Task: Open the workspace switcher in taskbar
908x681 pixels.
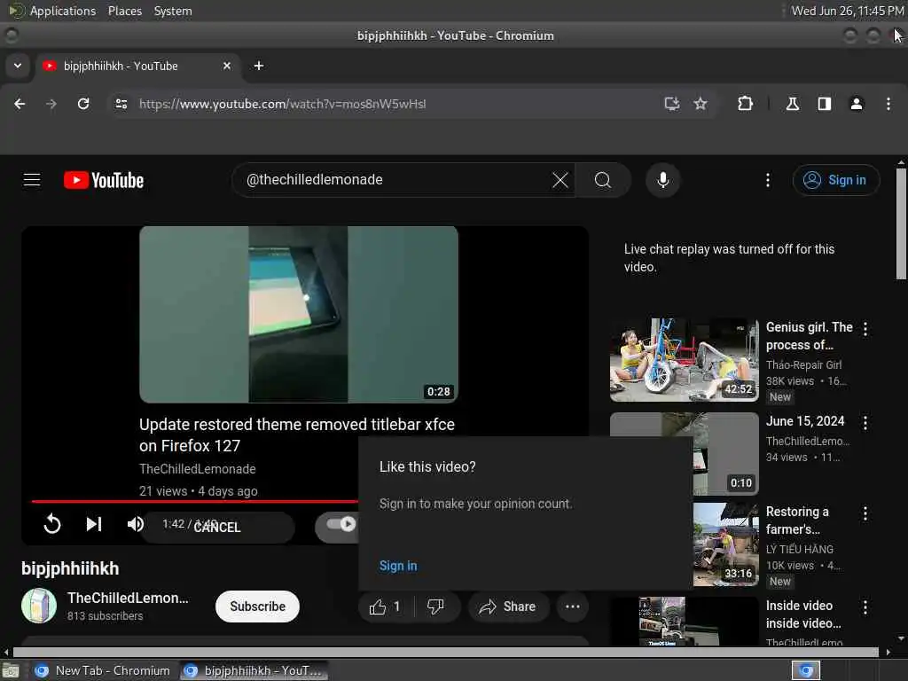Action: pos(806,670)
